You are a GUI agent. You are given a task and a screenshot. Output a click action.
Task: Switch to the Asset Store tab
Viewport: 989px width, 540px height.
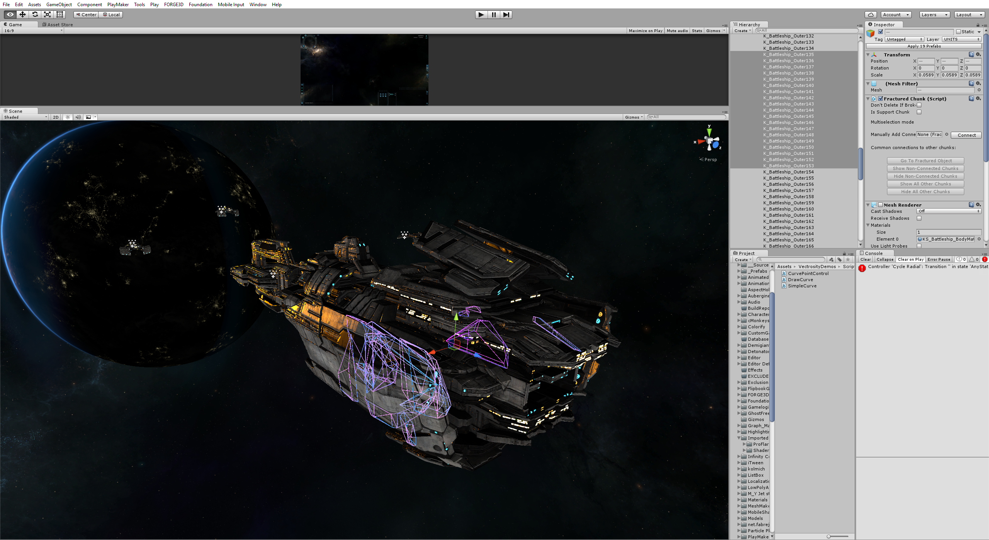[57, 24]
